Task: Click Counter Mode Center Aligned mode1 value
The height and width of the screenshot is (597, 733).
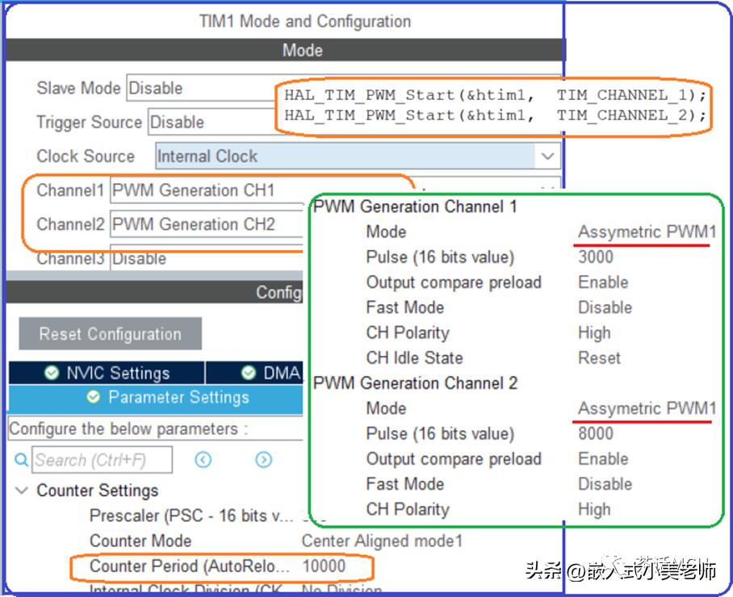Action: [382, 541]
